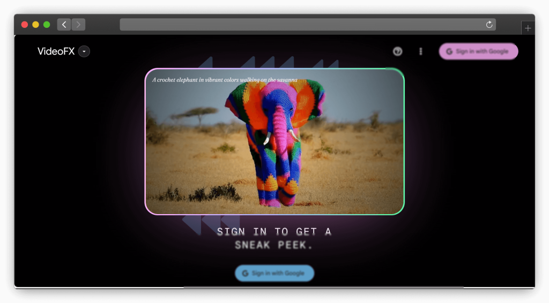Open a new tab with the plus icon
Viewport: 549px width, 303px height.
click(528, 28)
